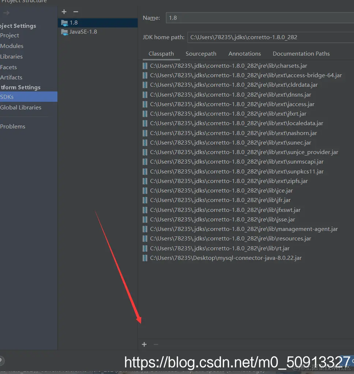Select the localedata.jar classpath entry
Viewport: 354px width, 374px height.
pyautogui.click(x=236, y=123)
